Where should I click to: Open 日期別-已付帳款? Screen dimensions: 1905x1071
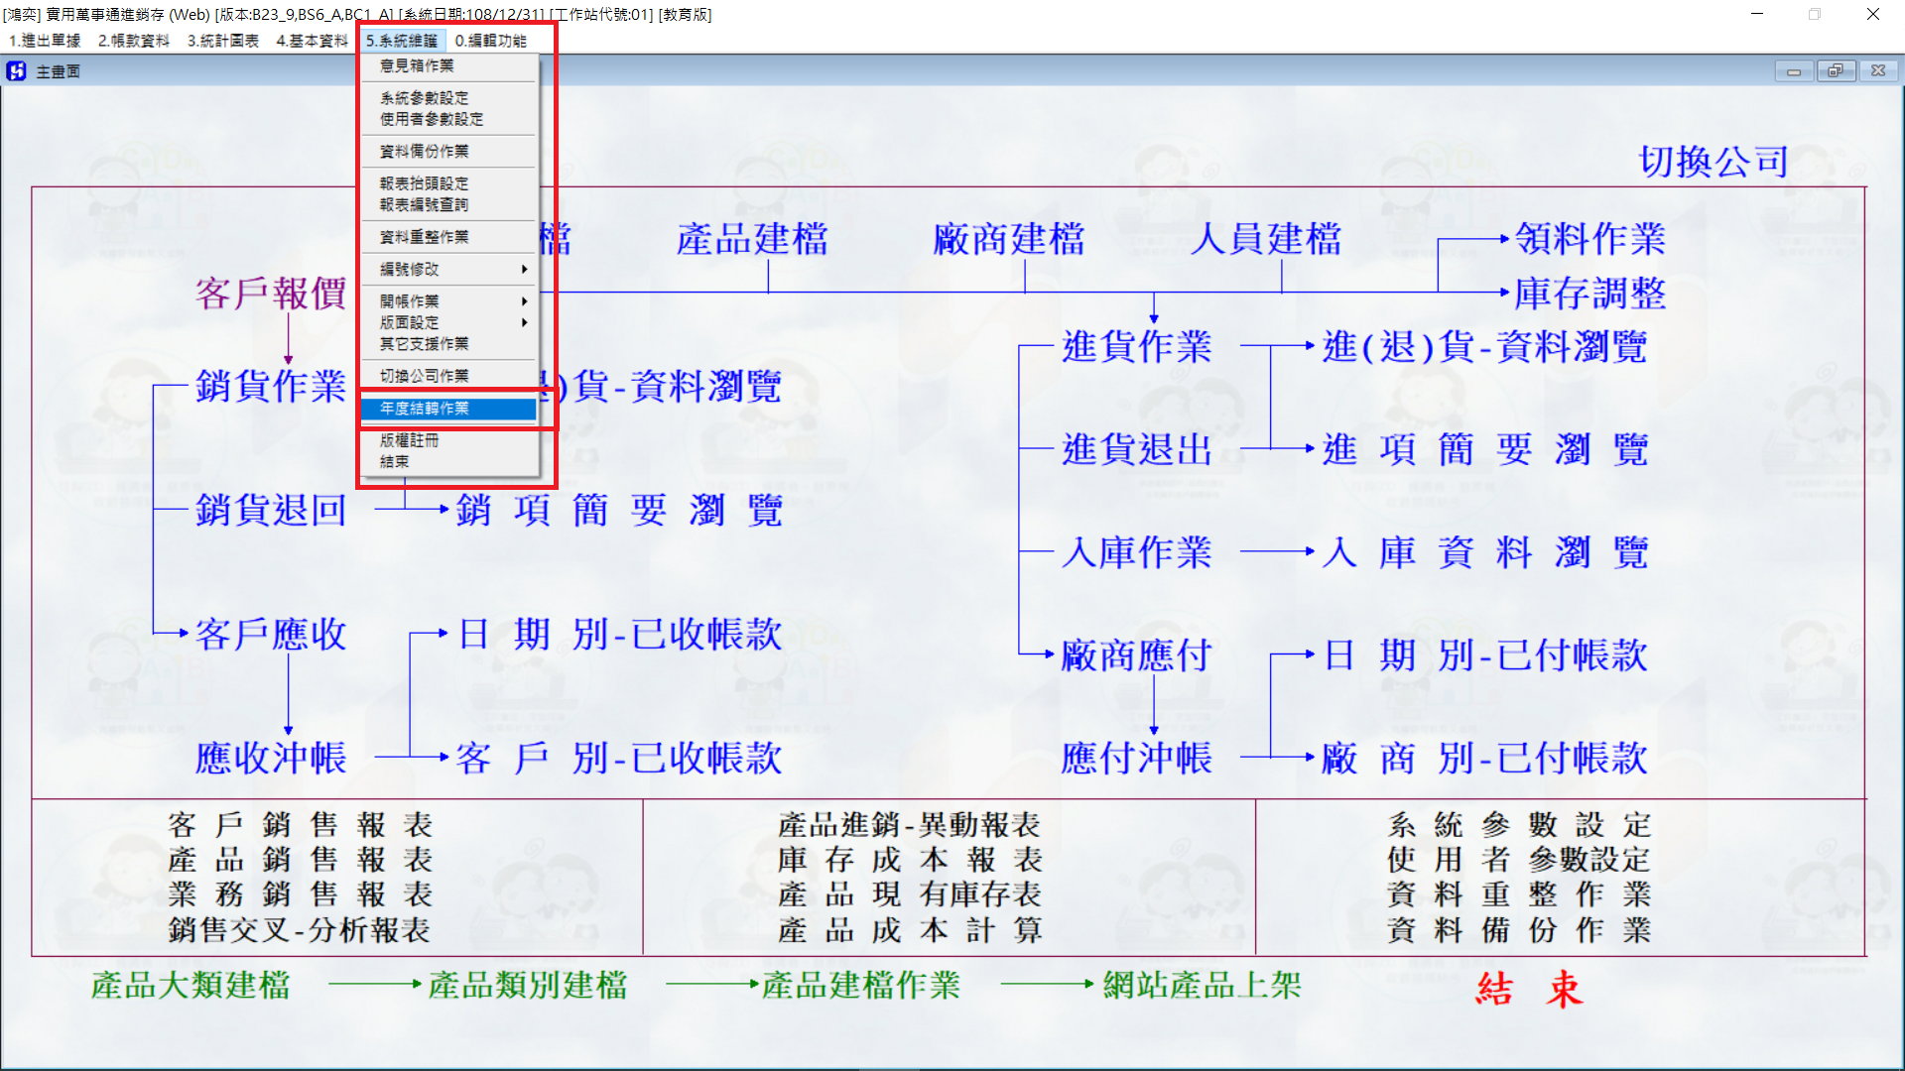tap(1485, 654)
